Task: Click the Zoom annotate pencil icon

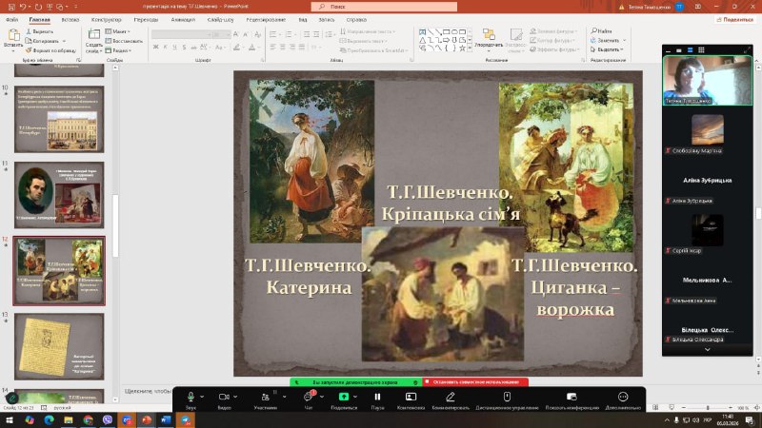Action: 451,397
